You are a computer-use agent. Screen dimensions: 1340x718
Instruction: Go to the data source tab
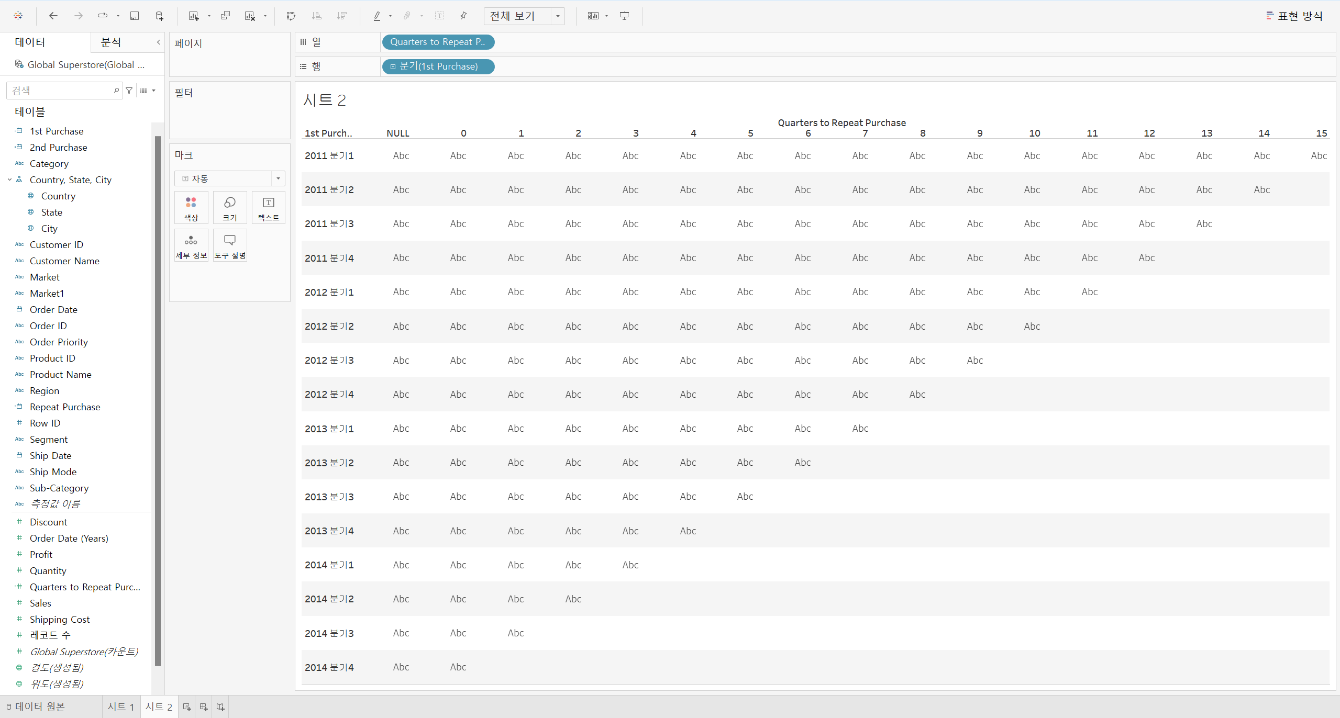pyautogui.click(x=36, y=706)
